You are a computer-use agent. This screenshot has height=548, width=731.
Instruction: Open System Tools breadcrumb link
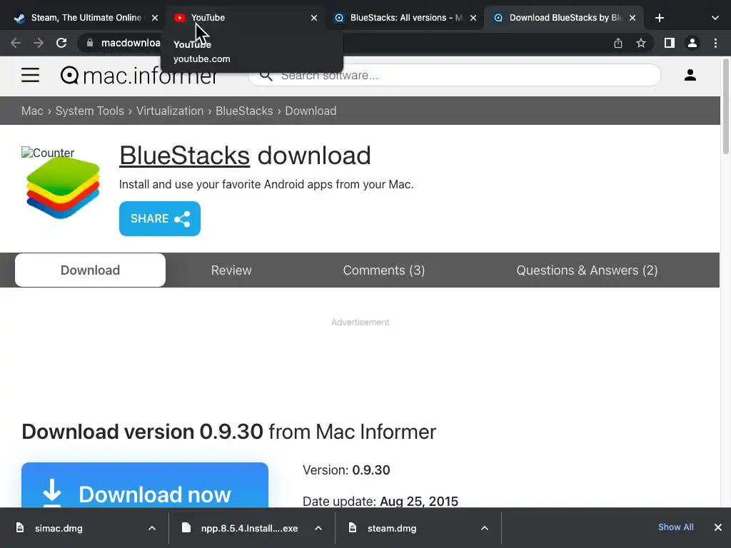click(x=89, y=111)
